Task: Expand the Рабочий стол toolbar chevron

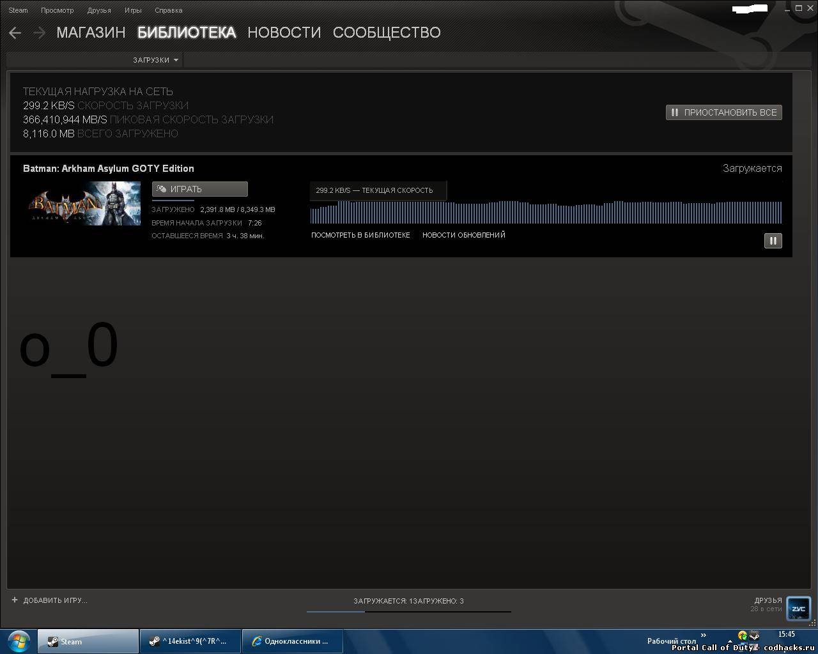Action: pyautogui.click(x=703, y=635)
